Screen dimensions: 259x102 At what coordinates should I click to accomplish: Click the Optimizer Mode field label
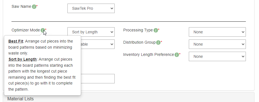(x=26, y=30)
